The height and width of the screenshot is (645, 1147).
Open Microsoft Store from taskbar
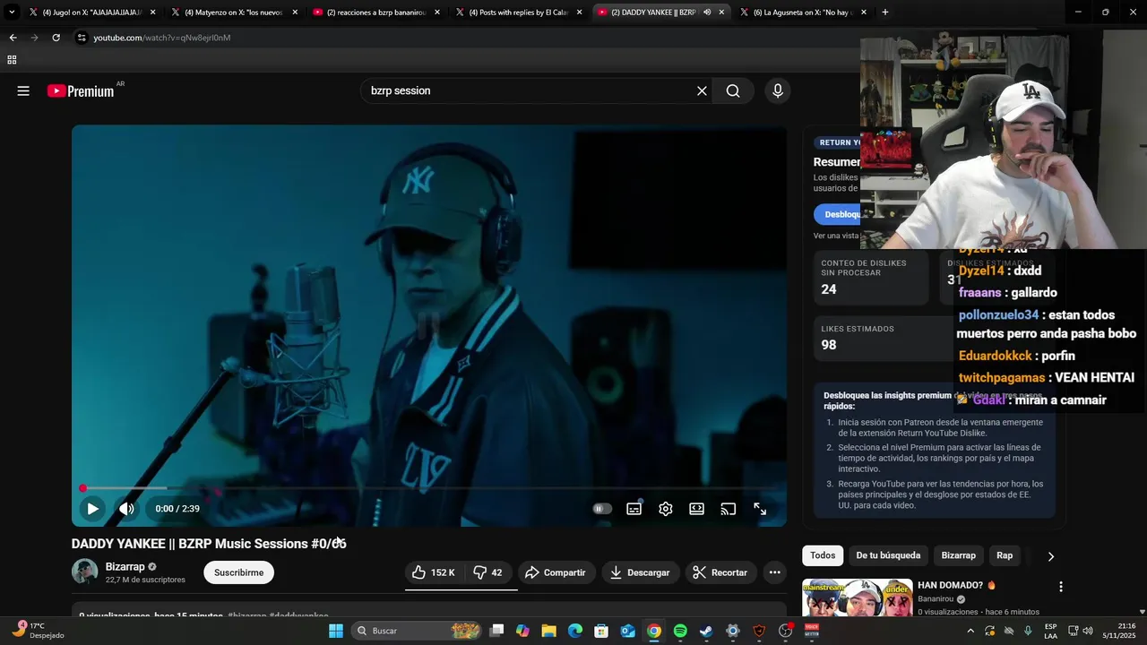(601, 631)
